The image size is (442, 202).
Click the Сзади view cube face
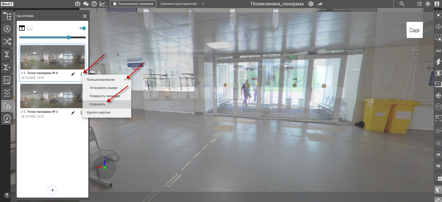coord(415,30)
